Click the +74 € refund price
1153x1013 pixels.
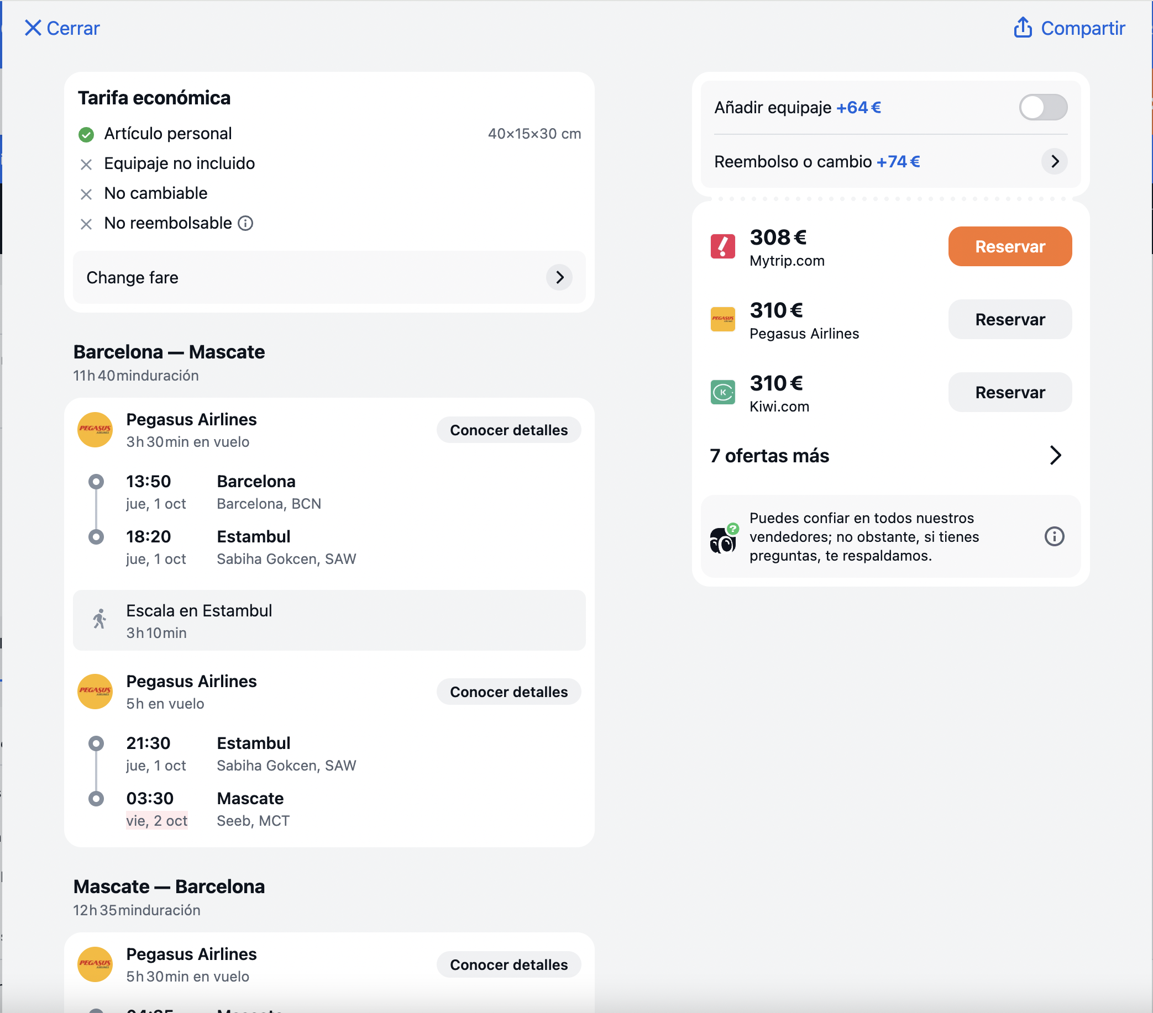coord(898,162)
